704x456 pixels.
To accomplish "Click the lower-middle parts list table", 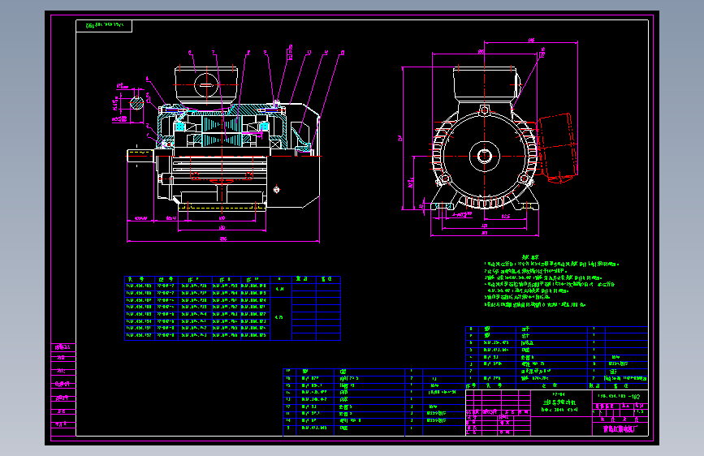I will [x=374, y=402].
